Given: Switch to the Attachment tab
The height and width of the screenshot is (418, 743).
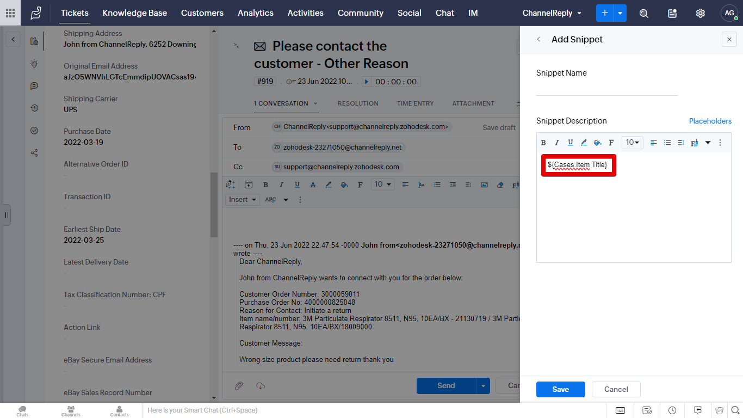Looking at the screenshot, I should tap(473, 103).
